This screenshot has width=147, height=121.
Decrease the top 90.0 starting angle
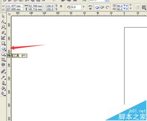[x=124, y=6]
